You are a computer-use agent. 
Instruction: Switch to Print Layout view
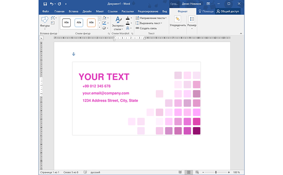click(x=189, y=172)
